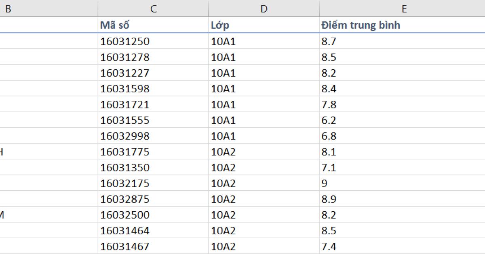Select cell with ID 16031598

(x=153, y=88)
